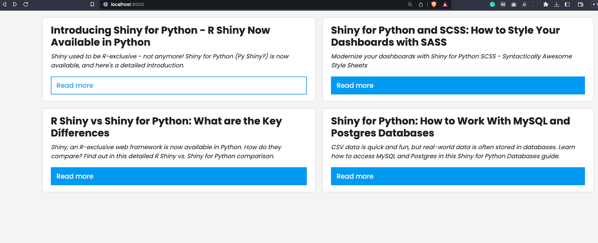The width and height of the screenshot is (598, 243).
Task: Click Read more under Introducing Shiny for Python
Action: [x=179, y=85]
